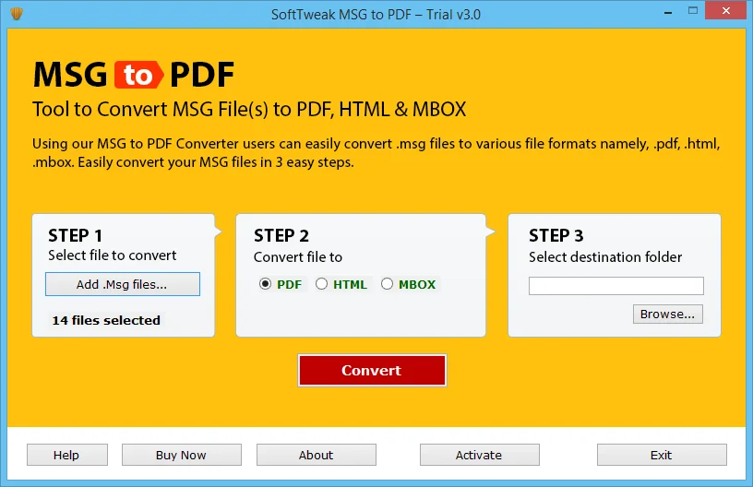The width and height of the screenshot is (753, 487).
Task: Click the orange 'to' arrow logo
Action: [x=138, y=75]
